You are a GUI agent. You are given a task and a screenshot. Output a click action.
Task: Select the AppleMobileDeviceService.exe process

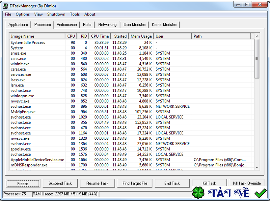tap(37, 160)
